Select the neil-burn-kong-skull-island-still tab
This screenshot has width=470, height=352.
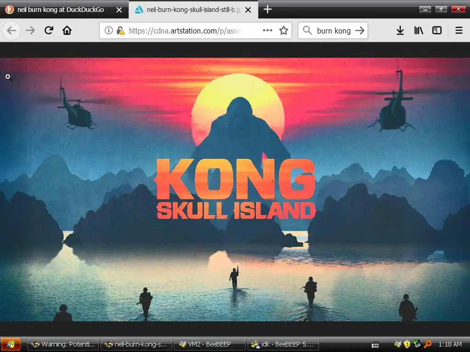pos(194,10)
